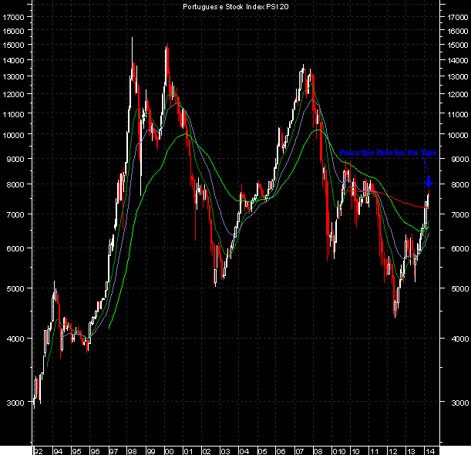Select the left-axis "13000" price label
This screenshot has width=471, height=455.
pyautogui.click(x=13, y=76)
